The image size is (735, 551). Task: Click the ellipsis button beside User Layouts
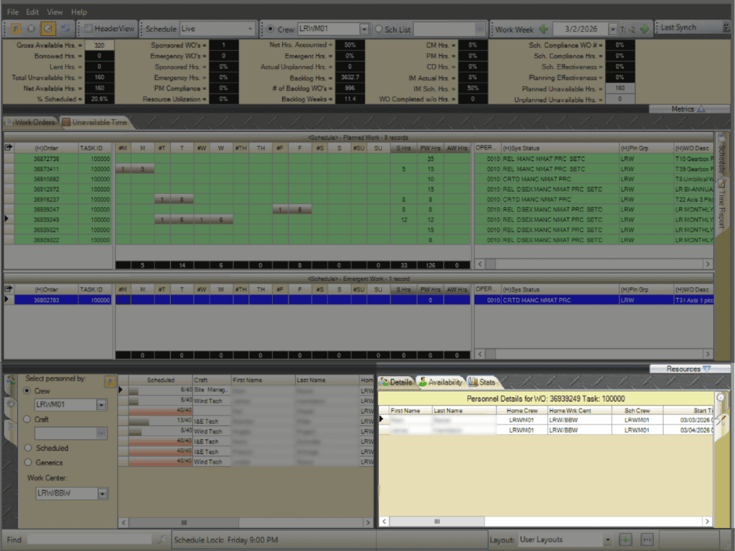(647, 540)
